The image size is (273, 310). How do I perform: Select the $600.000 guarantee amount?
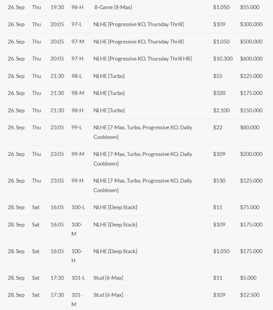coord(251,58)
